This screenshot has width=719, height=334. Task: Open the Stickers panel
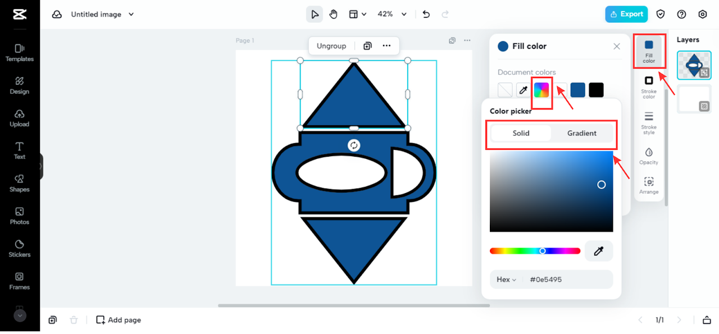click(x=20, y=248)
